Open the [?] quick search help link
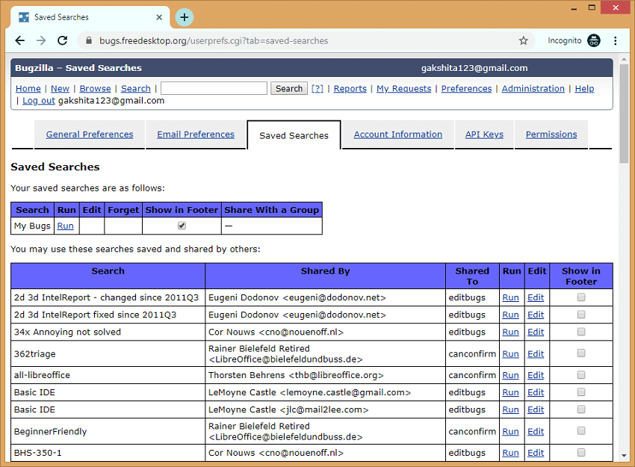 [x=317, y=89]
